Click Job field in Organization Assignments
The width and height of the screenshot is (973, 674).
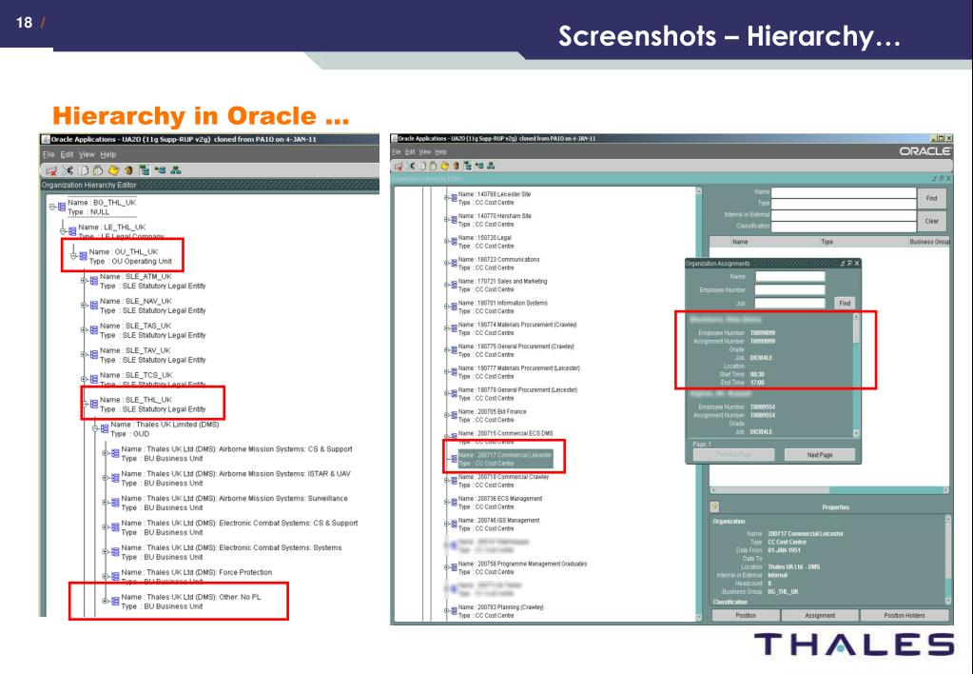[790, 303]
